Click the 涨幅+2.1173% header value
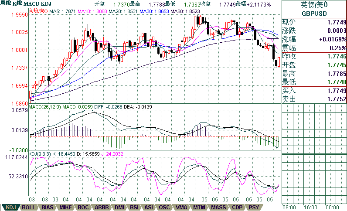Screen dimensions: 347x211 (253, 4)
